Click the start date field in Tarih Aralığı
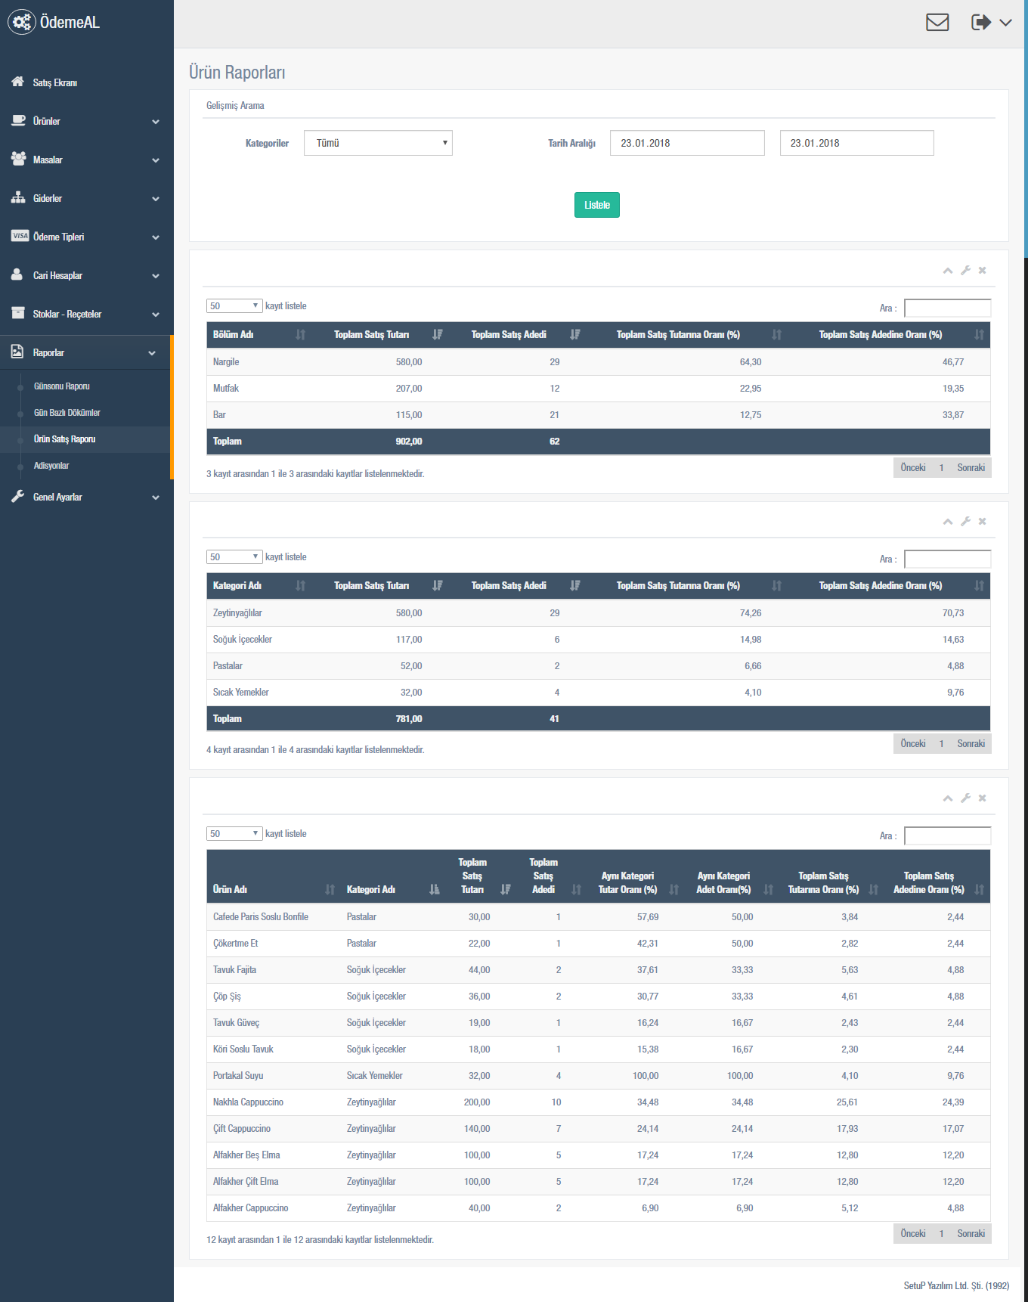 tap(687, 143)
